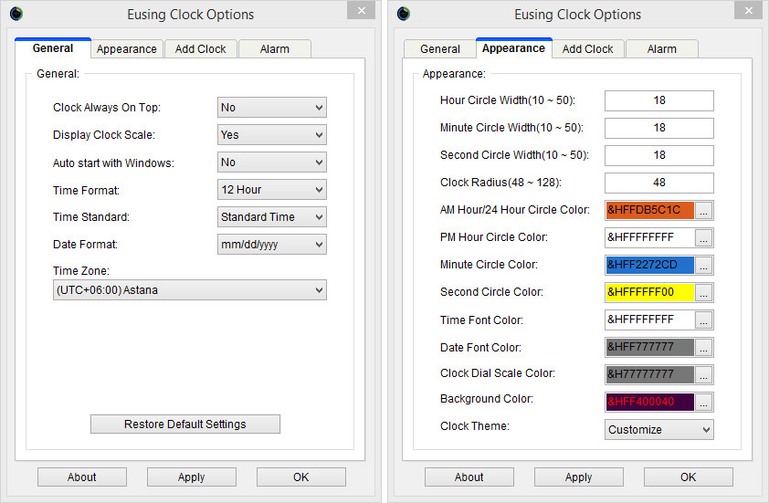Viewport: 769px width, 503px height.
Task: Click Apply button in right window
Action: pyautogui.click(x=579, y=477)
